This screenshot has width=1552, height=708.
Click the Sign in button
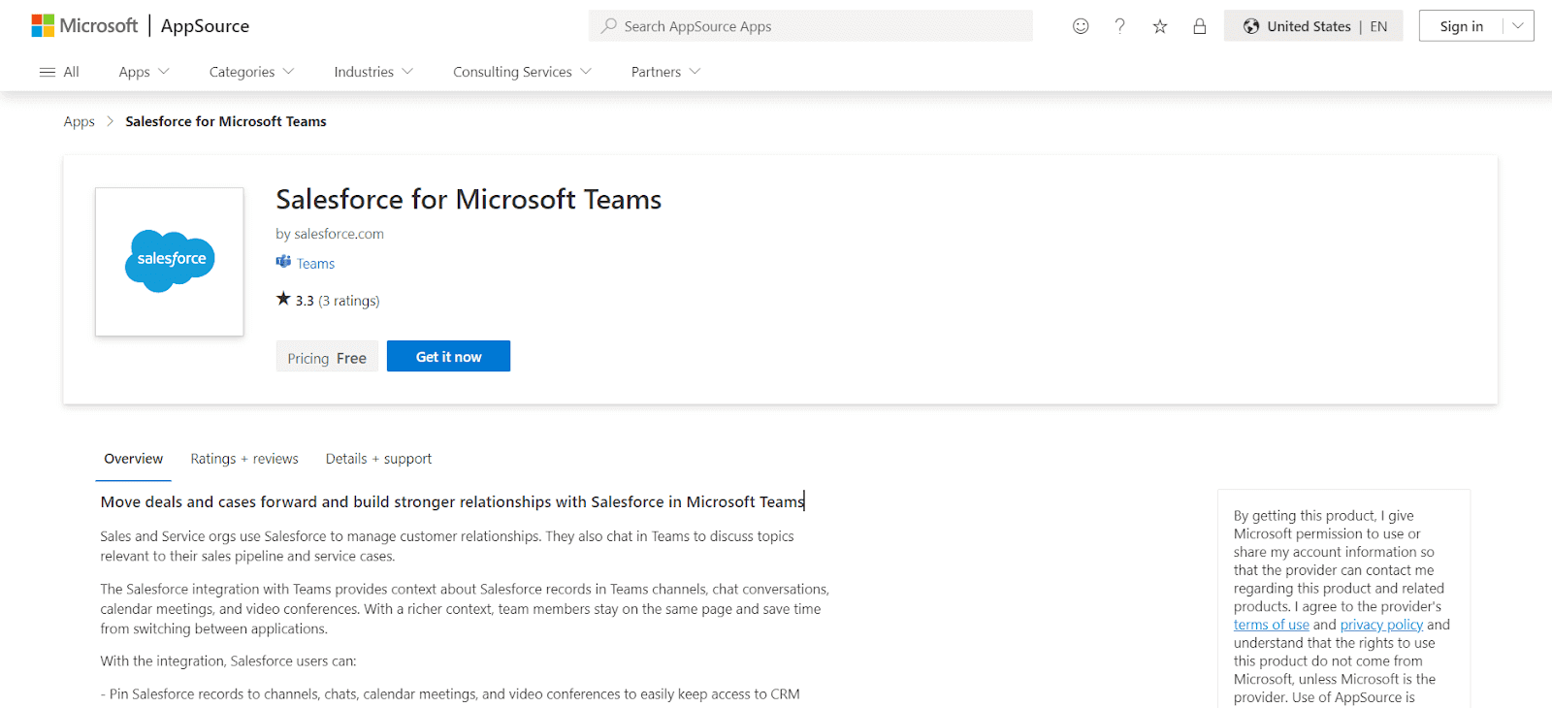coord(1461,26)
